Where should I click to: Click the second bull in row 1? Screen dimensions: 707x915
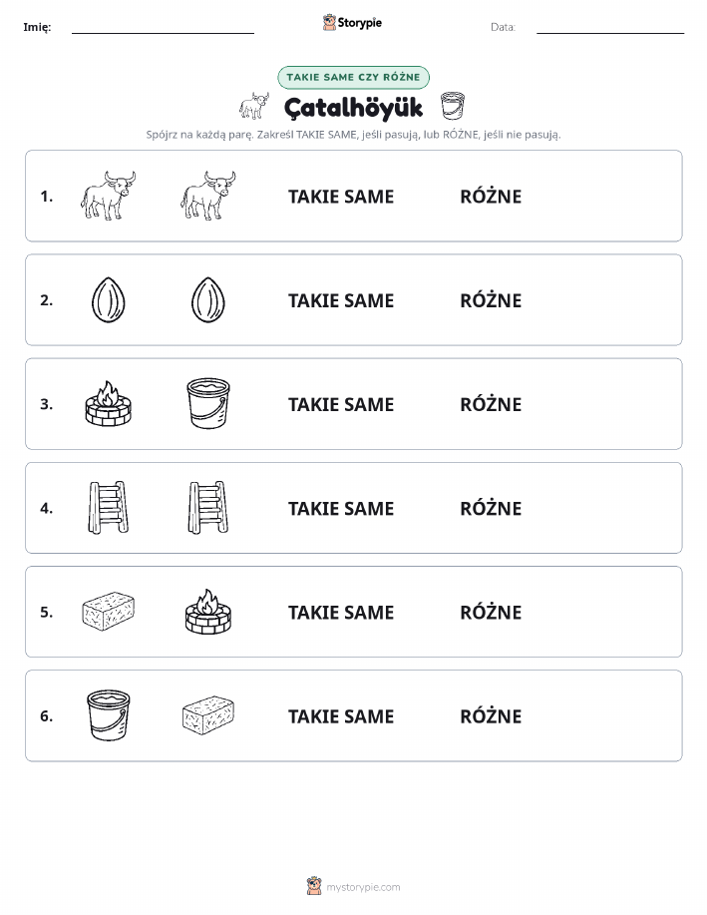point(208,196)
